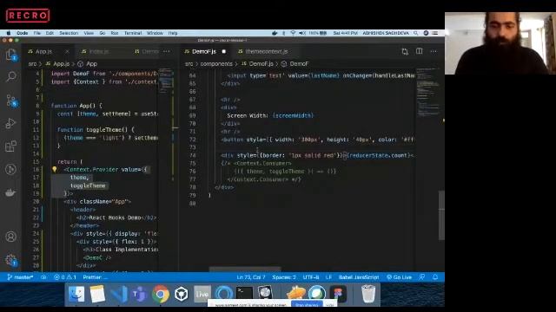Open Finder from the dock

coord(76,294)
